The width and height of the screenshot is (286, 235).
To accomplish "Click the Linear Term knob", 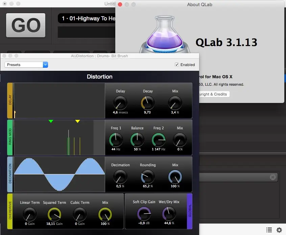I will pyautogui.click(x=30, y=214).
